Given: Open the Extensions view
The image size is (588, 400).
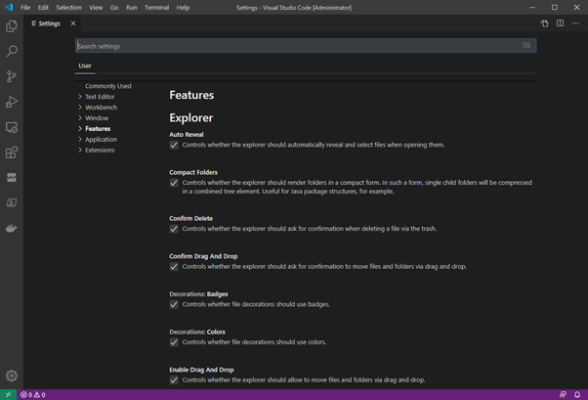Looking at the screenshot, I should click(12, 153).
